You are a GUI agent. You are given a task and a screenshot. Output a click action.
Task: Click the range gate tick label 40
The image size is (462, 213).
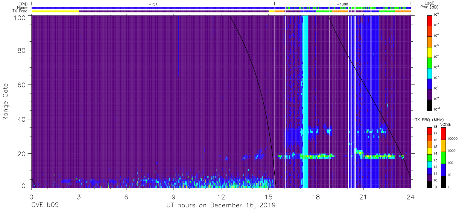click(x=22, y=119)
